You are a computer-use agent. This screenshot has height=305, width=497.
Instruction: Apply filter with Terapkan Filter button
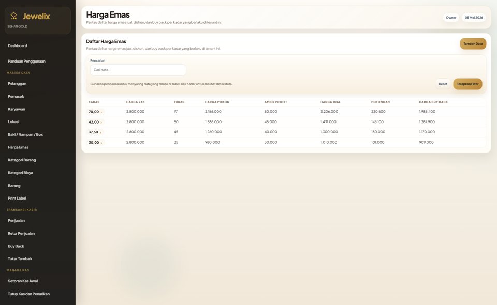tap(467, 84)
